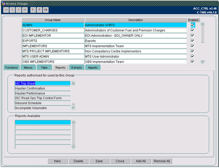This screenshot has height=168, width=219.
Task: Close the form with the Close button
Action: click(120, 161)
